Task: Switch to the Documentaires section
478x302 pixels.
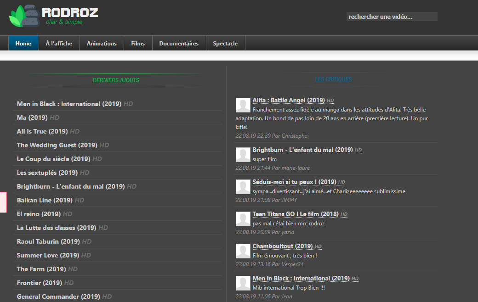Action: click(179, 43)
